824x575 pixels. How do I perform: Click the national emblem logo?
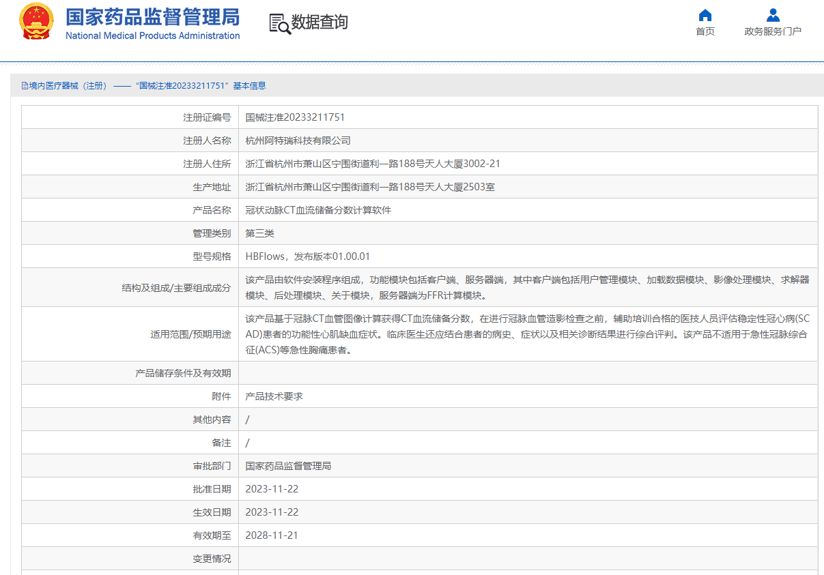36,21
